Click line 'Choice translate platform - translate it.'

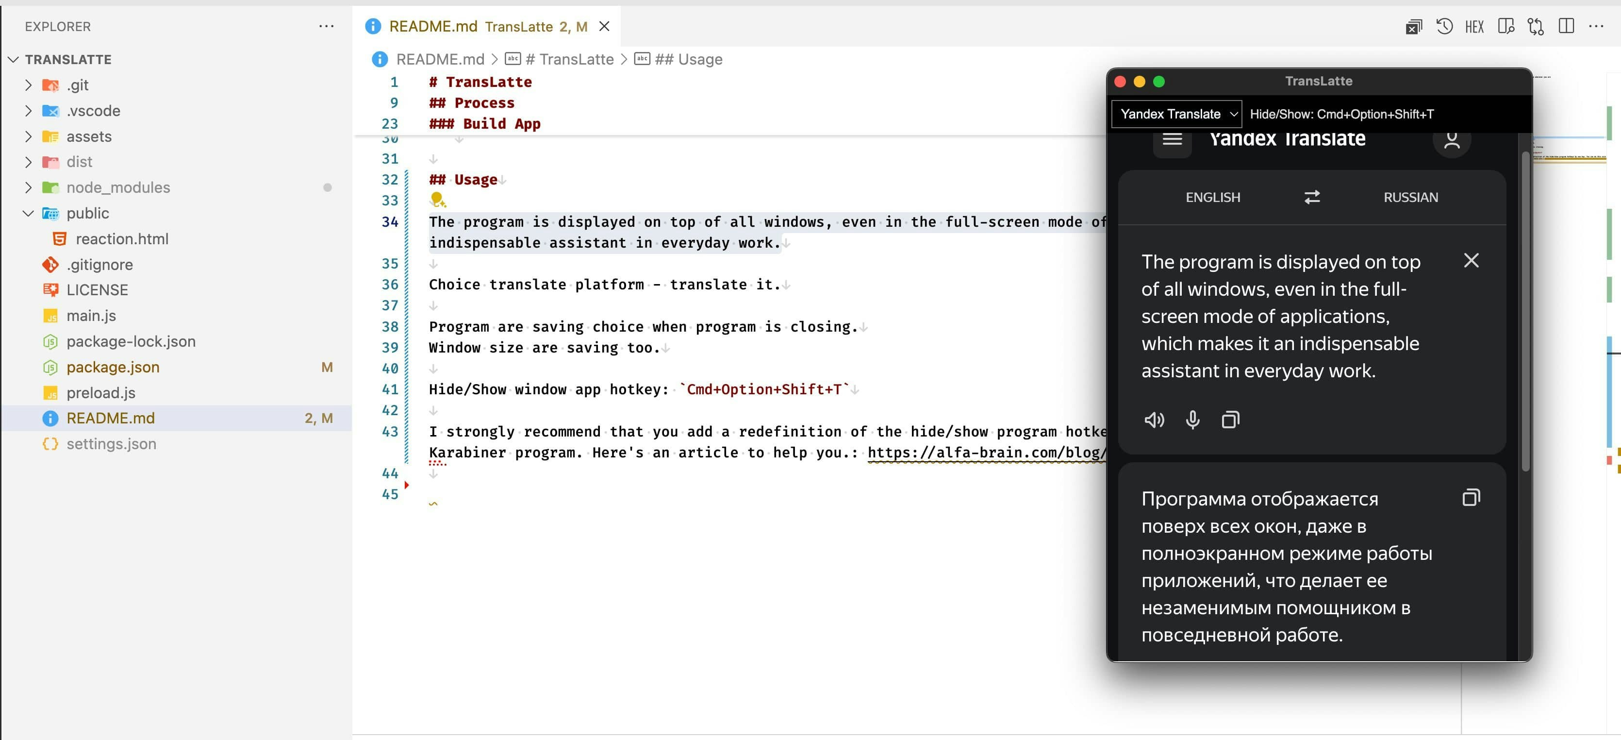pos(604,285)
